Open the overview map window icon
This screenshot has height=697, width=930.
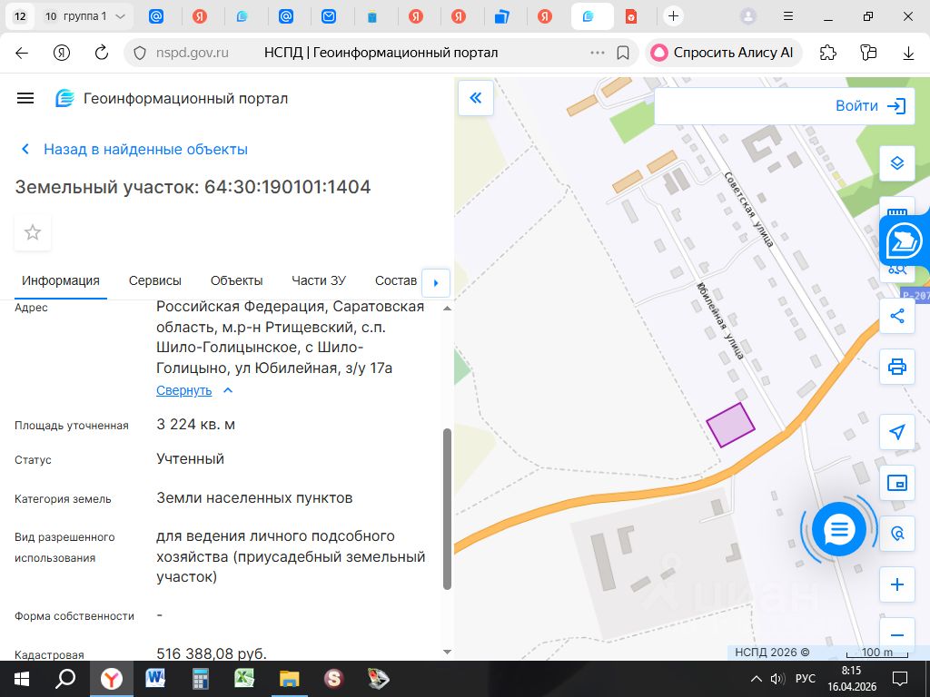896,483
